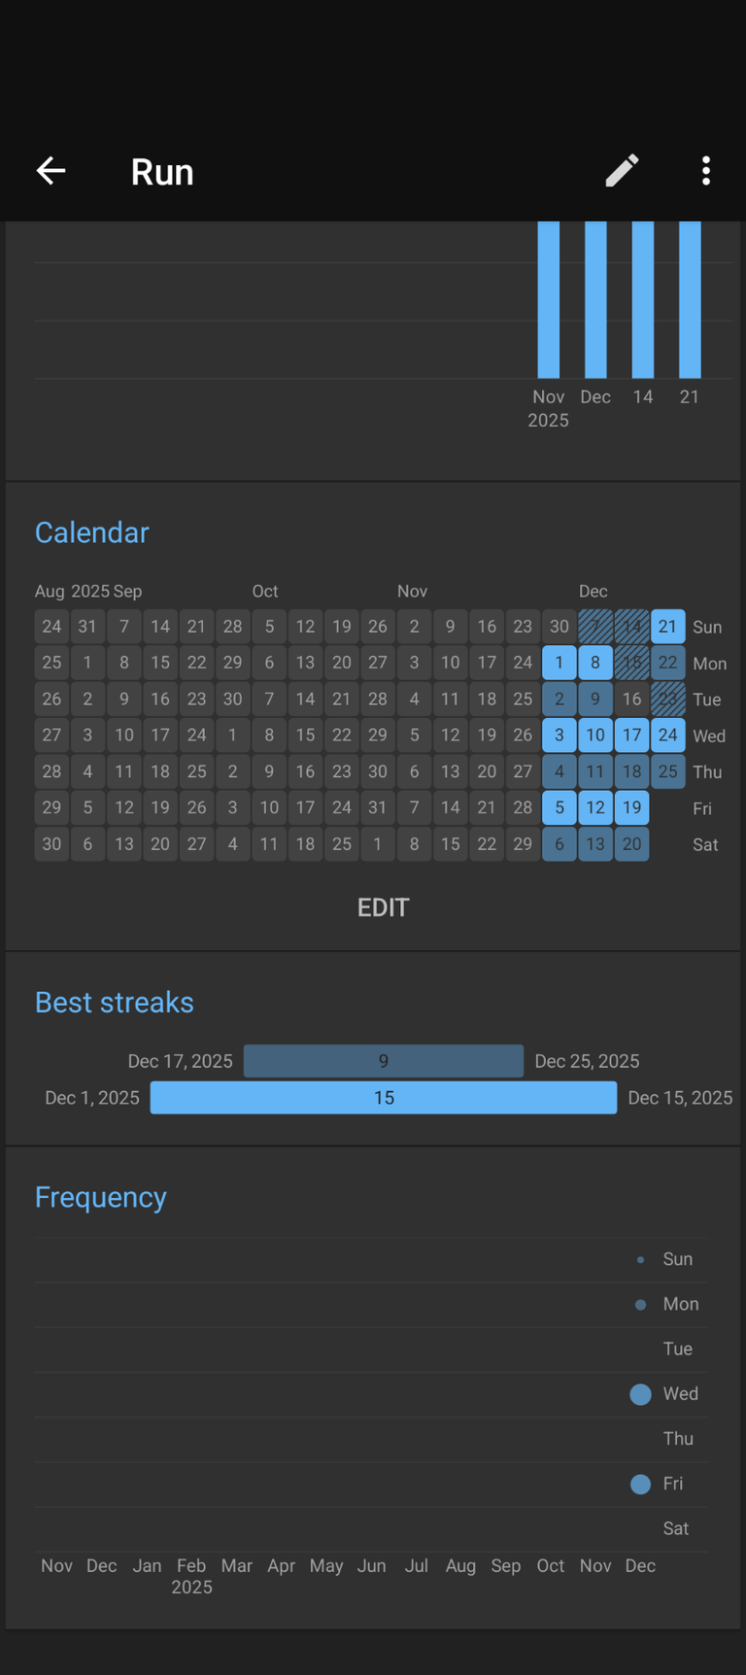Click the Frequency dot next to Fri
Viewport: 746px width, 1675px height.
click(640, 1485)
